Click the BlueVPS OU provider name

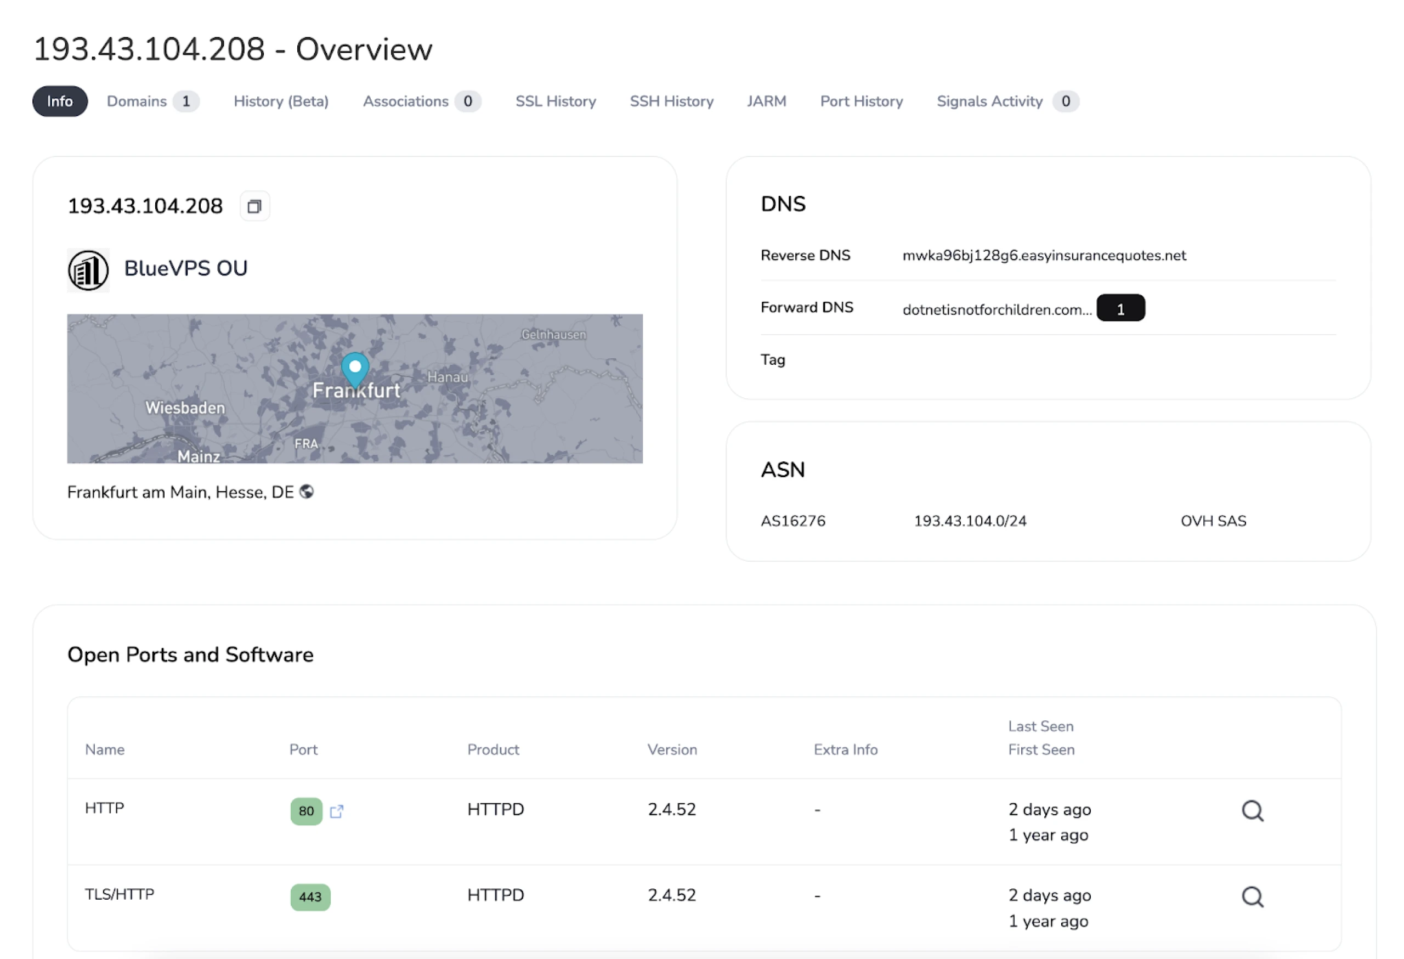point(186,268)
